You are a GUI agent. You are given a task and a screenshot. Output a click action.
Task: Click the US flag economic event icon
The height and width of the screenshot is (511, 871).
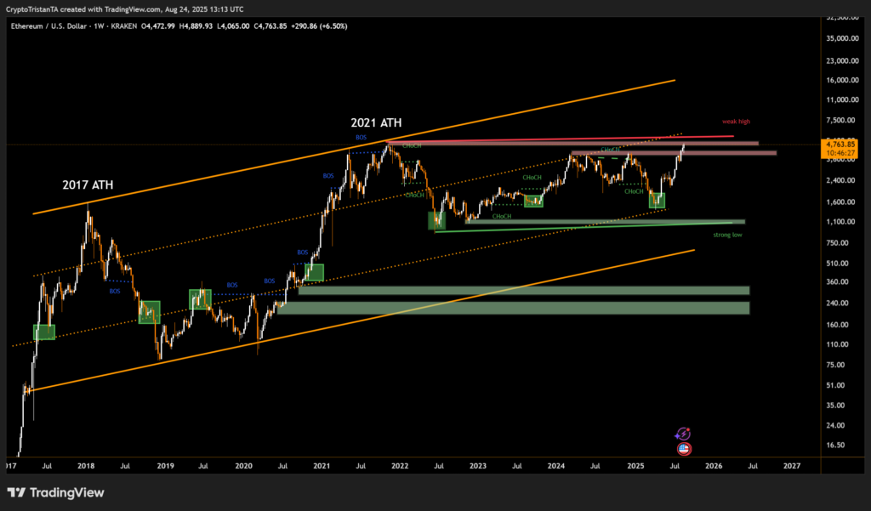(684, 448)
